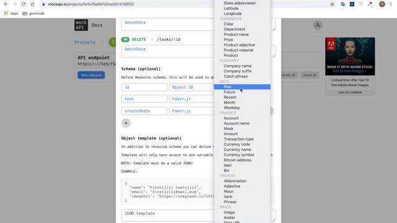Click the Ads via Carbon link
Image resolution: width=397 pixels, height=223 pixels.
click(350, 92)
